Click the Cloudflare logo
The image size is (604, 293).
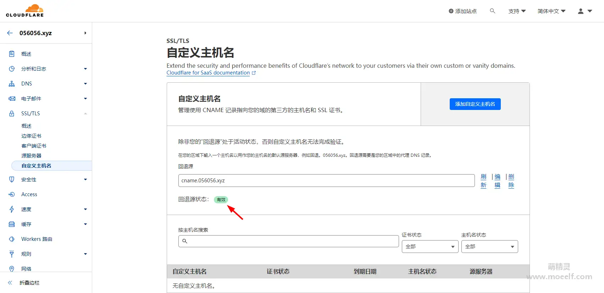pos(25,11)
